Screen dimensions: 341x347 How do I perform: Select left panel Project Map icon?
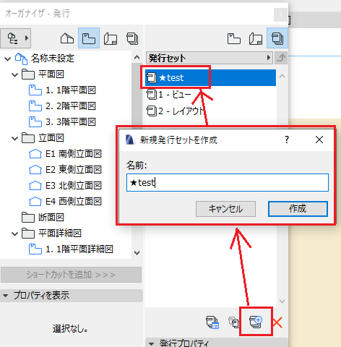pyautogui.click(x=67, y=38)
